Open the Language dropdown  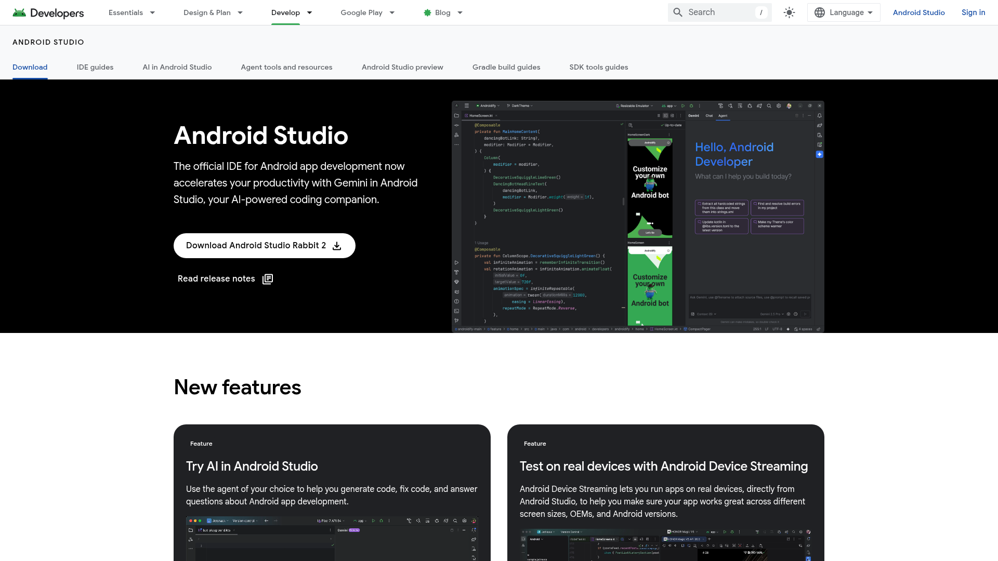(x=844, y=12)
